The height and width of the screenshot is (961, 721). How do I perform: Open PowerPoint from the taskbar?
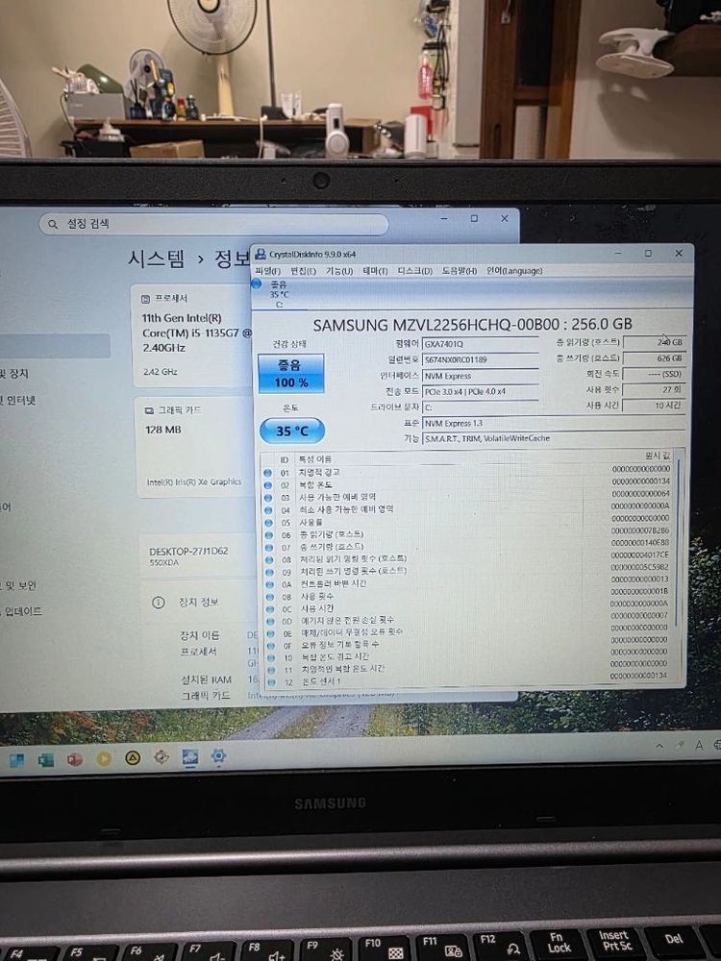(x=75, y=759)
